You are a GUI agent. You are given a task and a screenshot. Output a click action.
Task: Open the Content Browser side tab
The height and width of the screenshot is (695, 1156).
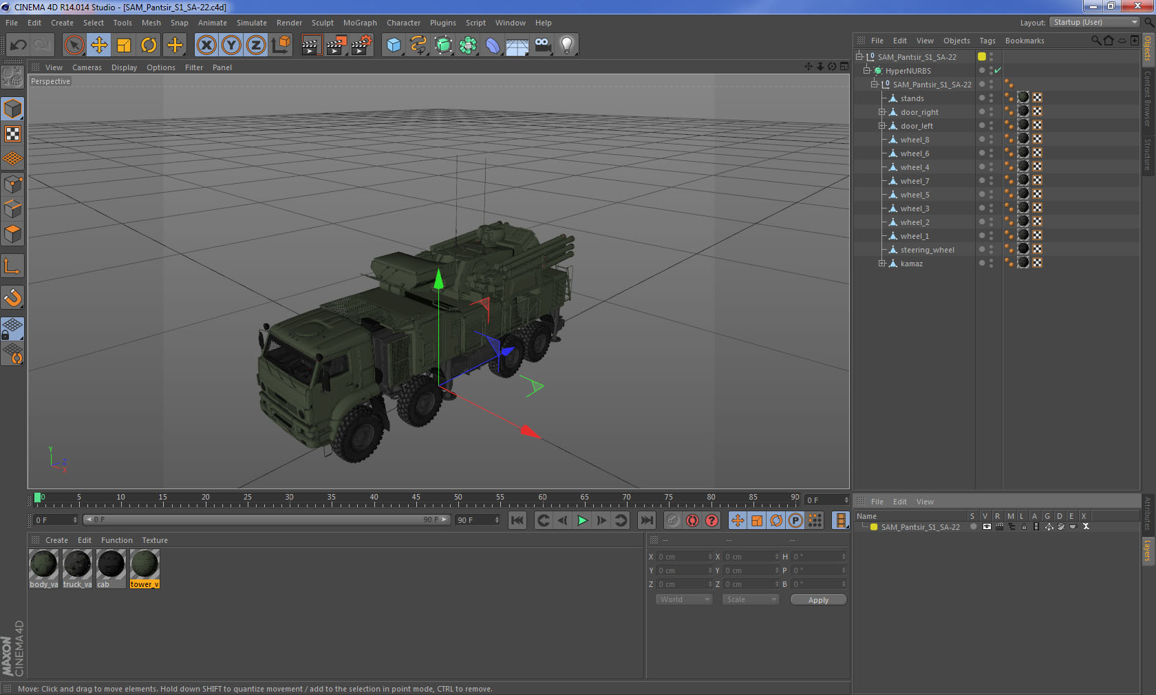point(1148,98)
